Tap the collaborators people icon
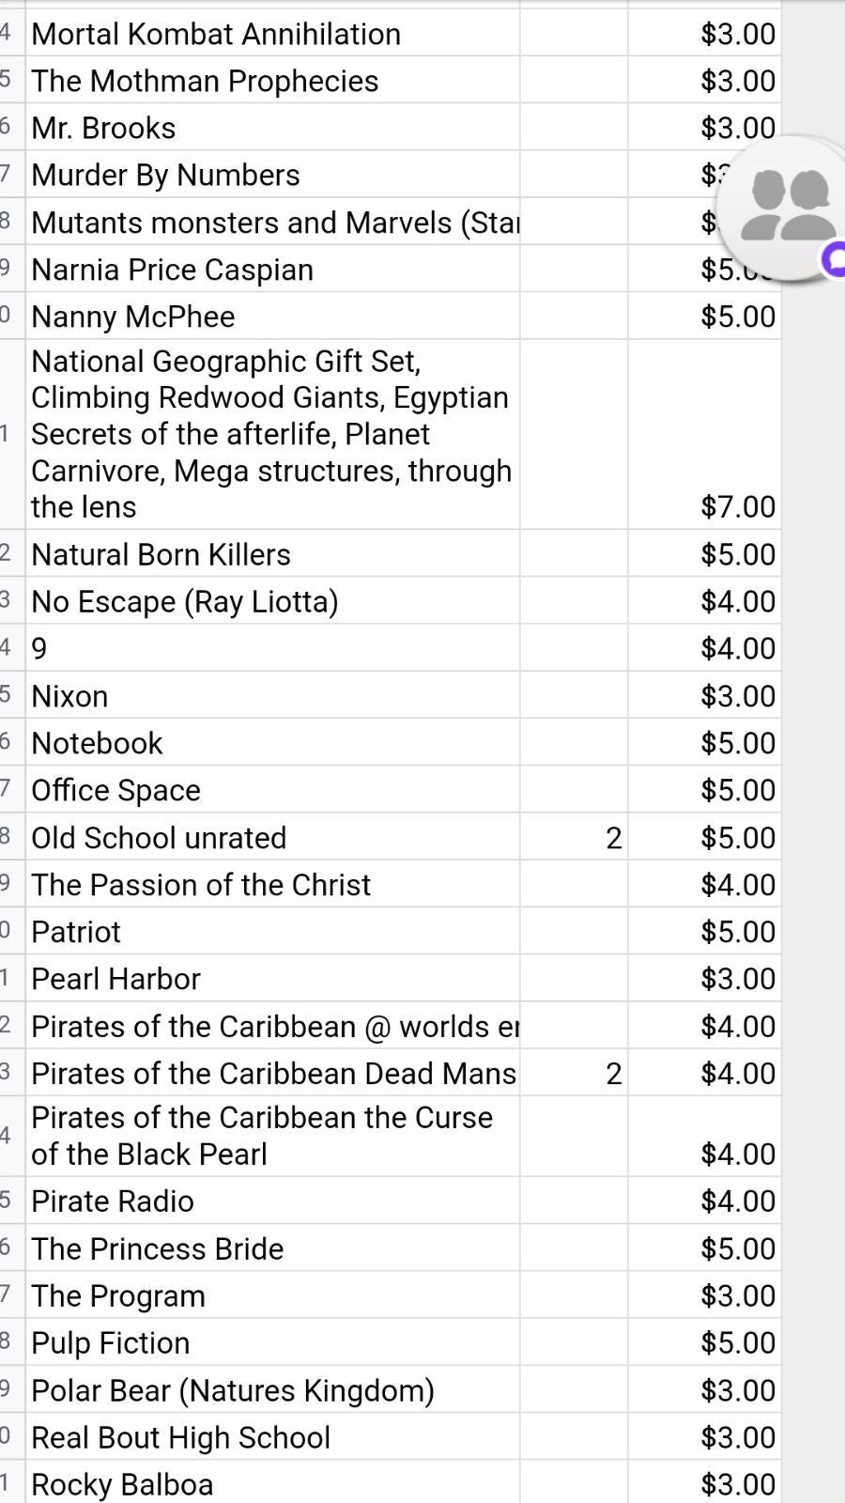Screen dimensions: 845x1503 click(x=787, y=209)
